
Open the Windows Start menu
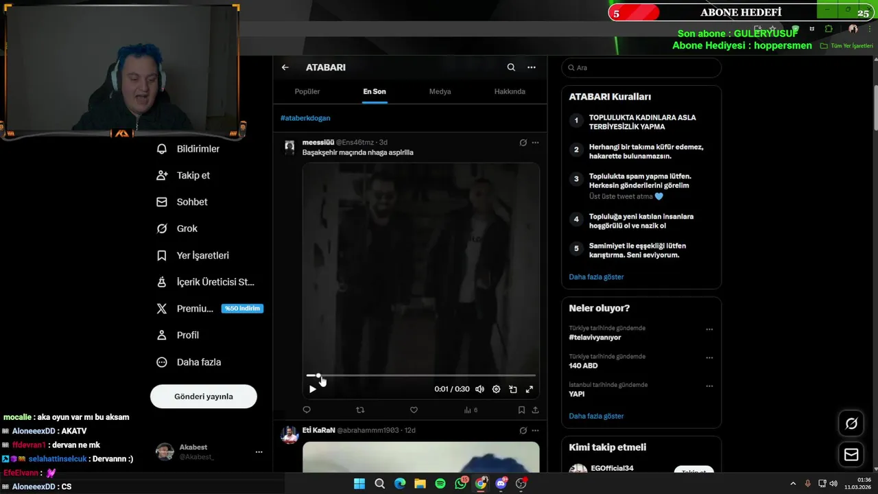point(359,484)
